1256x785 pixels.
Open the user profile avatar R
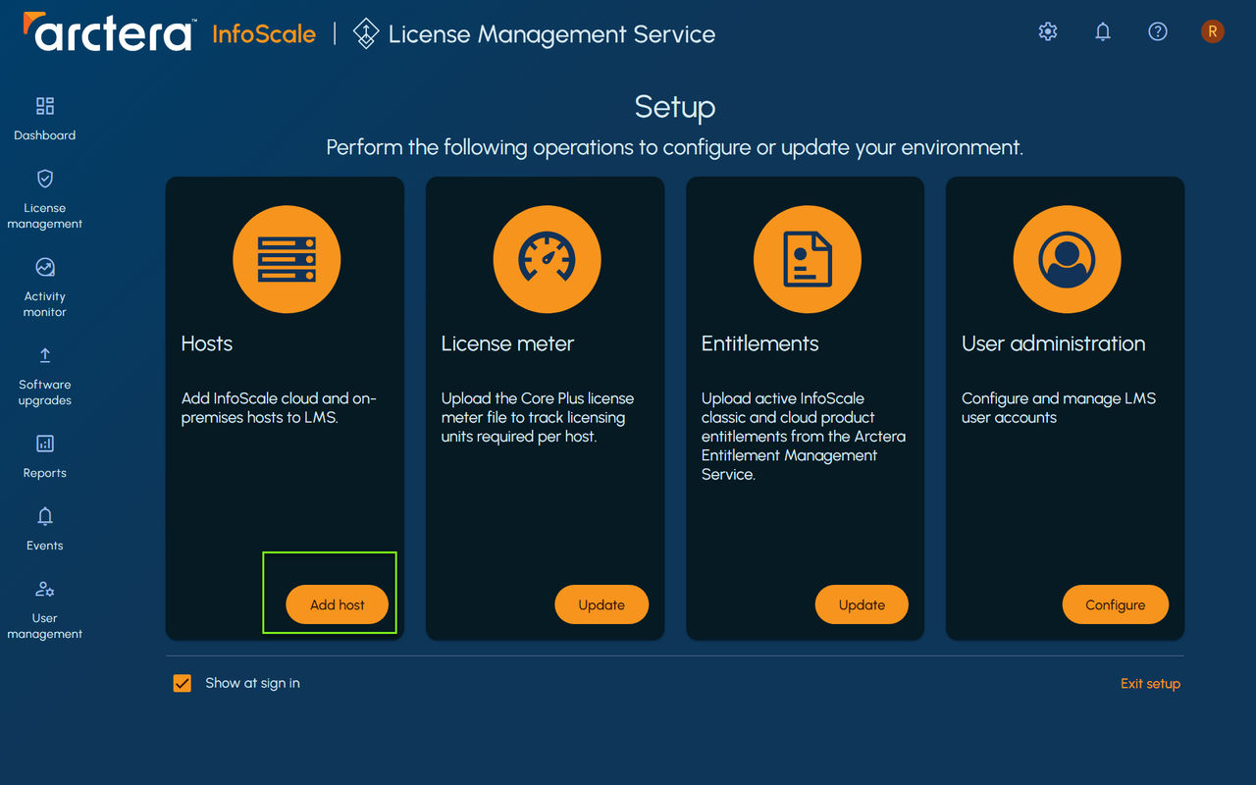pos(1213,31)
